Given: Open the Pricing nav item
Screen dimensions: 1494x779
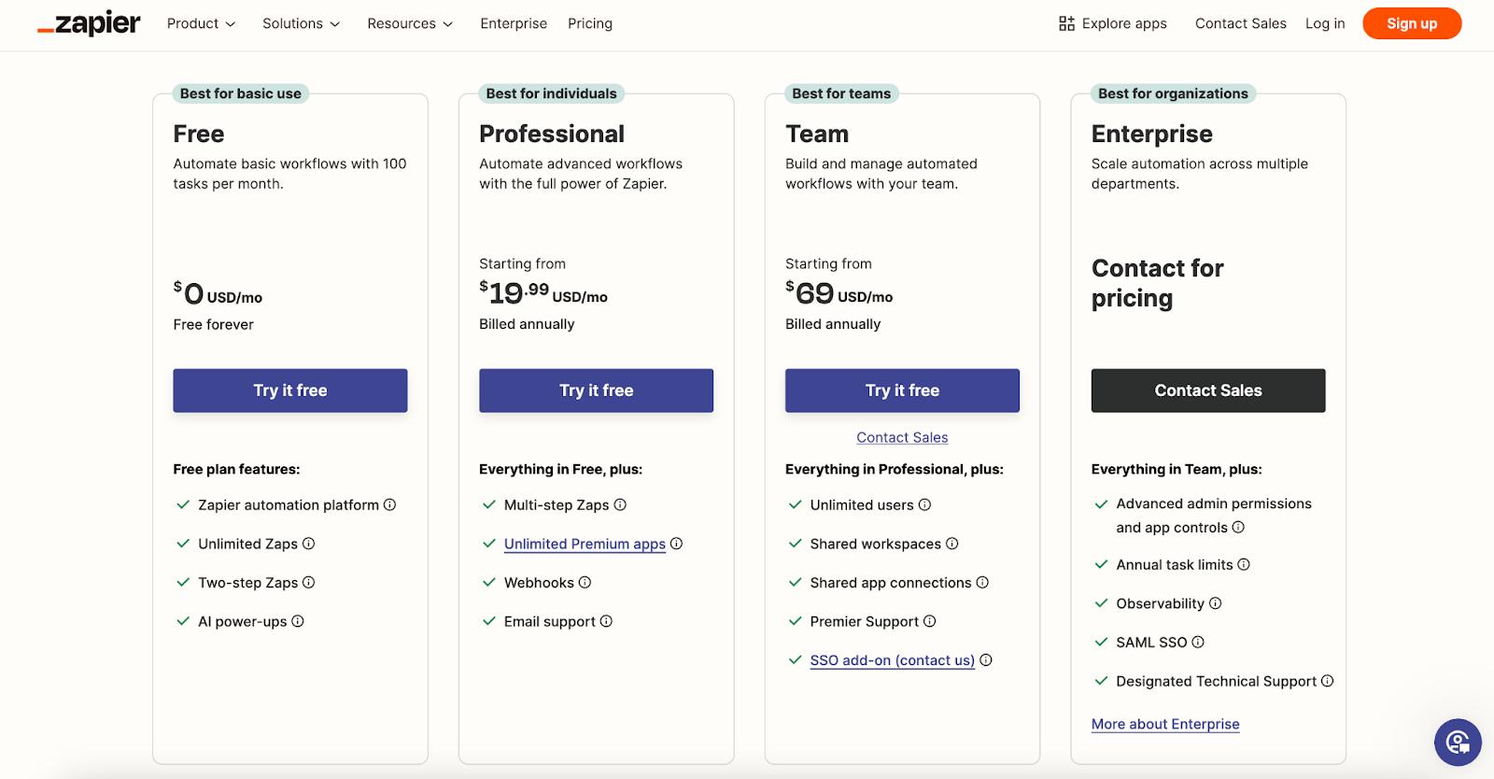Looking at the screenshot, I should [590, 23].
